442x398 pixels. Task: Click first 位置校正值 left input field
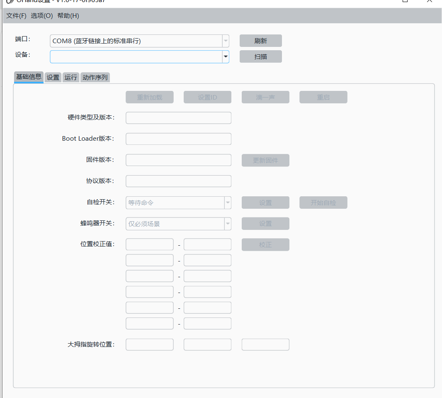pyautogui.click(x=149, y=244)
